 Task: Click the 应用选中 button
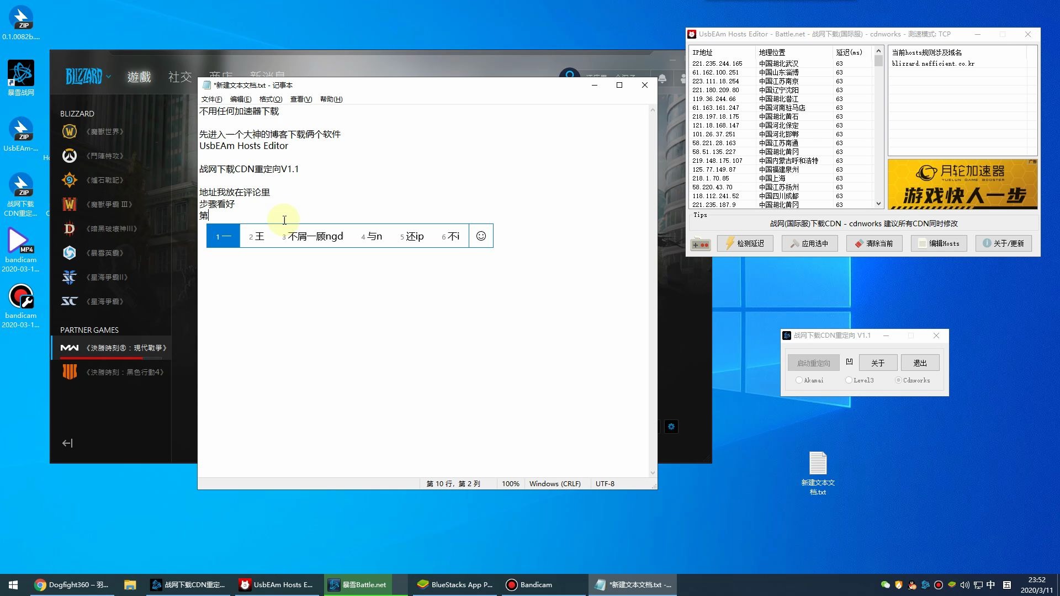point(809,243)
